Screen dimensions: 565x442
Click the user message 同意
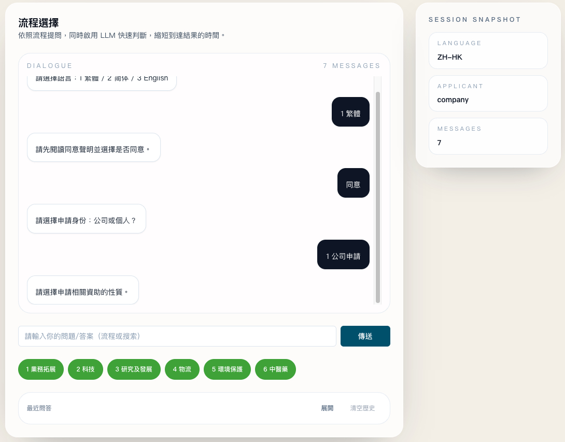(x=354, y=183)
